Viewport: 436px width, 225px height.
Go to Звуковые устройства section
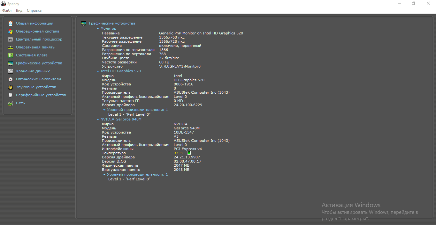coord(36,87)
